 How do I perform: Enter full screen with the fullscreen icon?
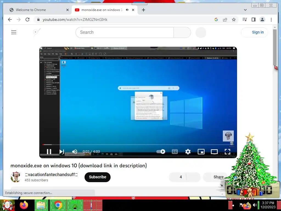tap(227, 152)
